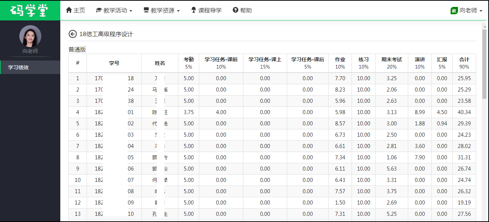The width and height of the screenshot is (489, 222).
Task: Click the 学习任务-课上 column header
Action: click(265, 63)
